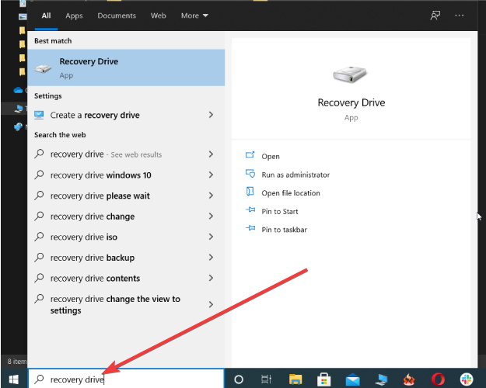Click the Network icon in sidebar
The image size is (486, 388).
[18, 126]
